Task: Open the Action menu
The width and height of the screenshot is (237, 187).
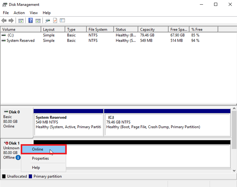Action: click(x=19, y=13)
